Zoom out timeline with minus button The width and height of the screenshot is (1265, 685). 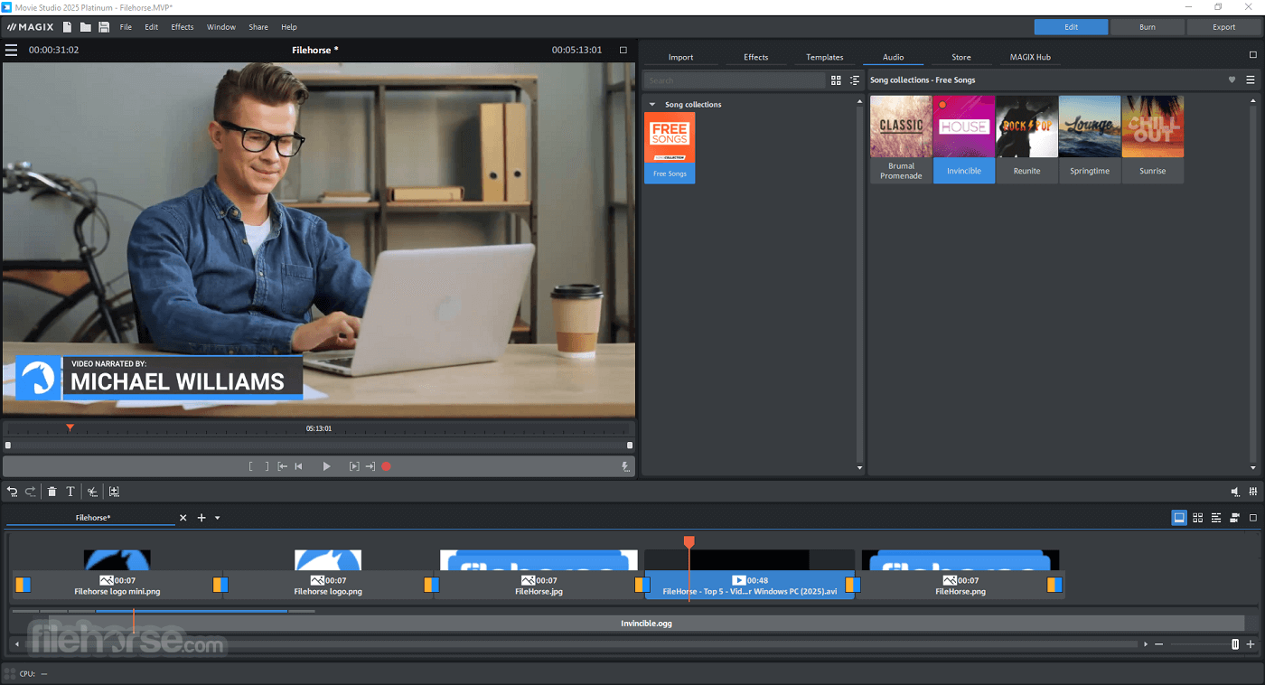coord(1158,644)
